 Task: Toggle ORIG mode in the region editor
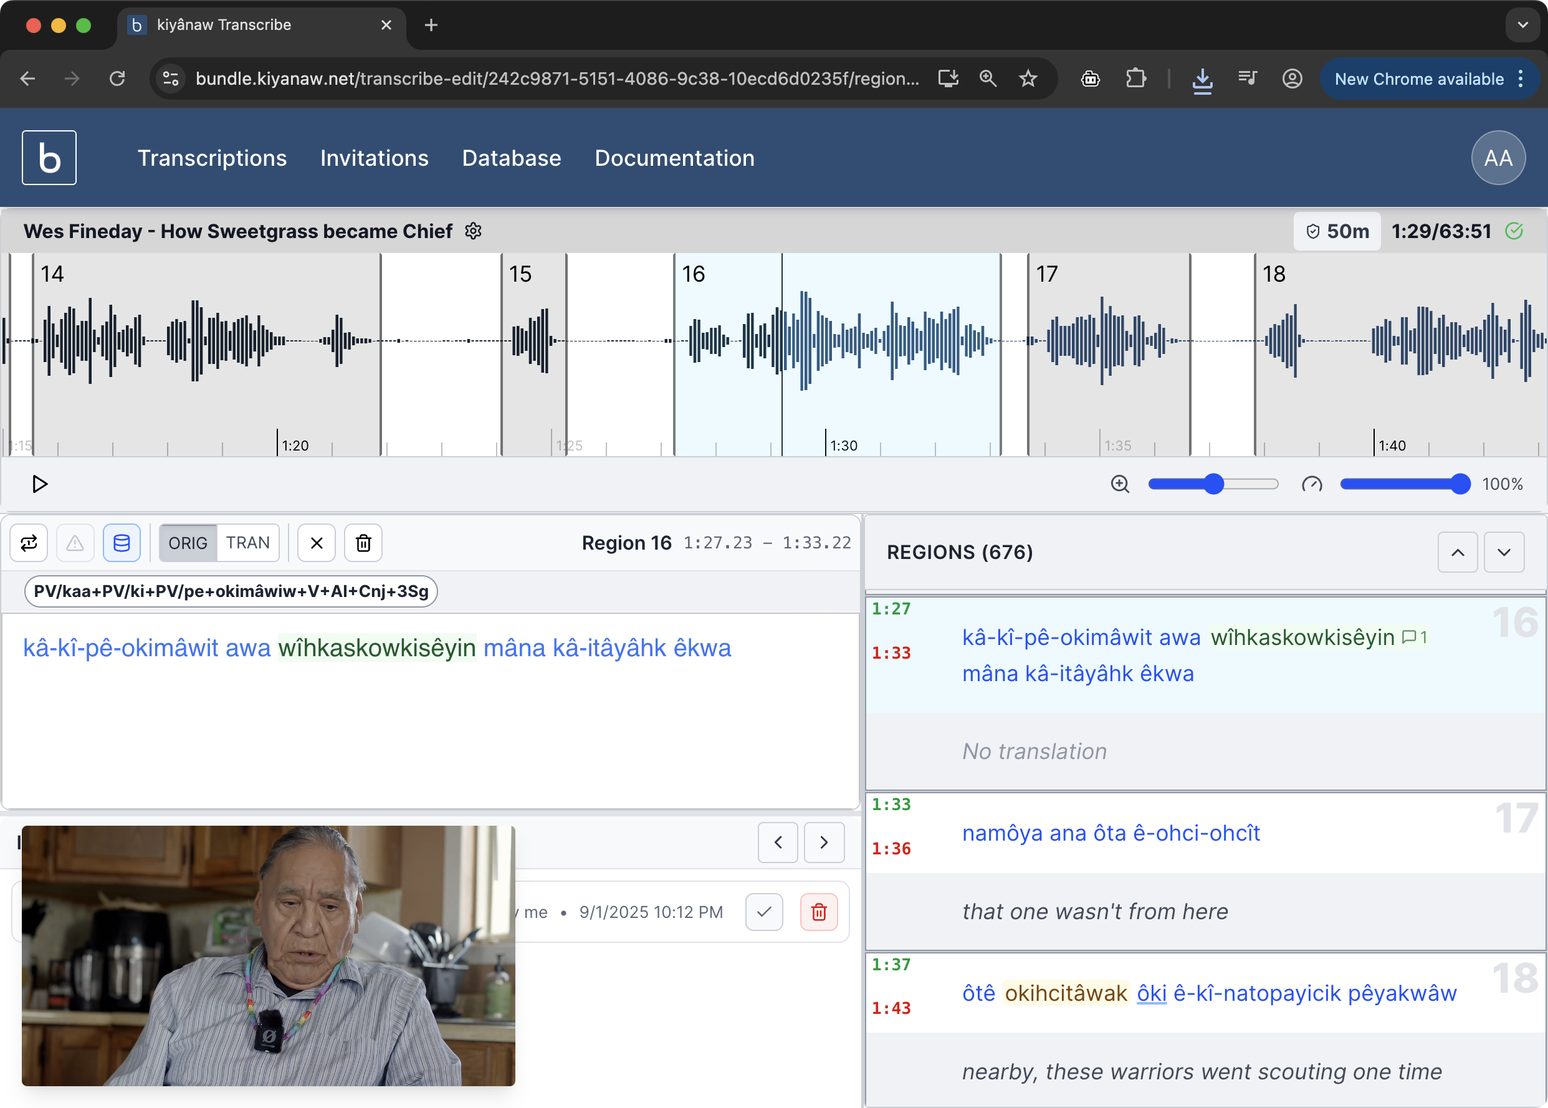(188, 542)
